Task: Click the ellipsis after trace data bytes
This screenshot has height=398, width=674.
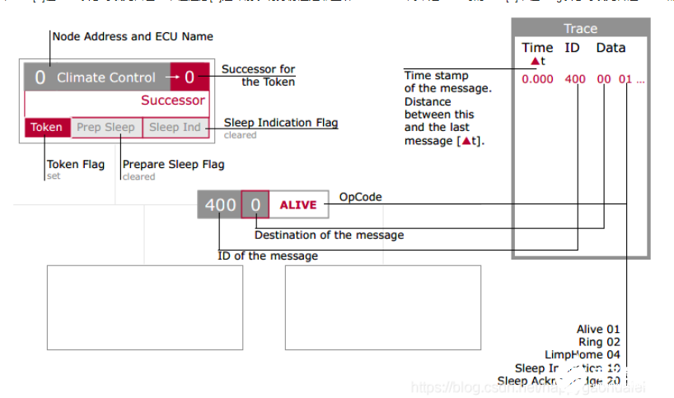Action: [640, 80]
